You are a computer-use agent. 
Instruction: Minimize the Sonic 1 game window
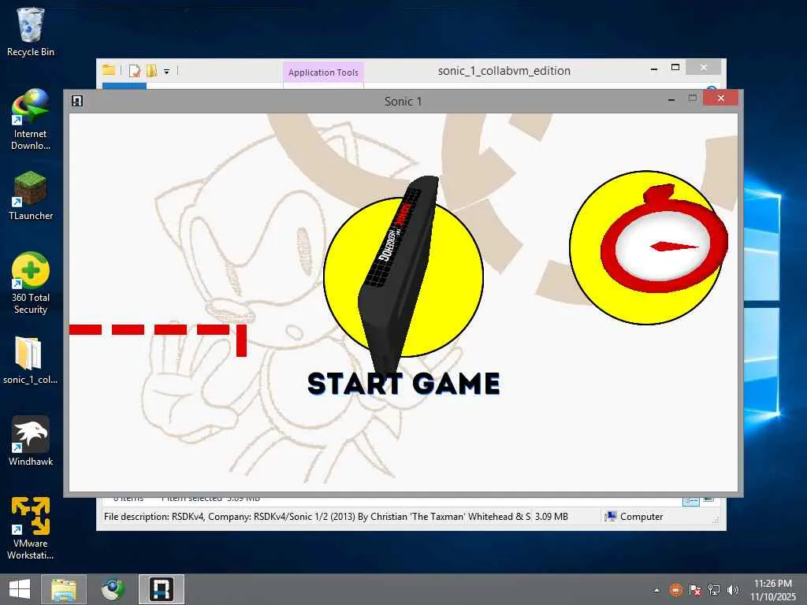[x=671, y=100]
